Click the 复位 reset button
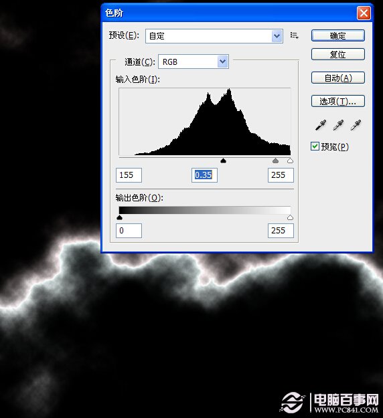 (338, 54)
